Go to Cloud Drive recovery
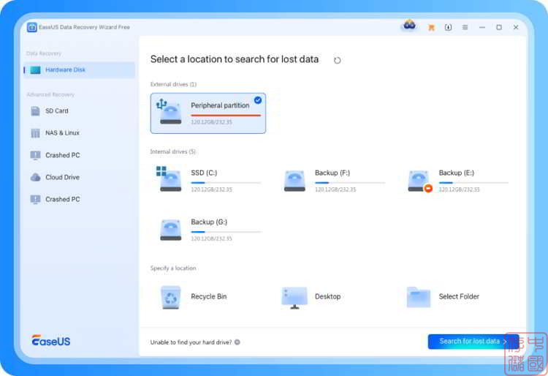The image size is (548, 376). tap(62, 177)
